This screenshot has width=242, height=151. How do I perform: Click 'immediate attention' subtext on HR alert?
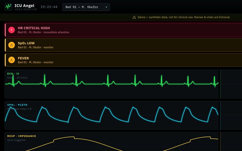click(x=56, y=32)
